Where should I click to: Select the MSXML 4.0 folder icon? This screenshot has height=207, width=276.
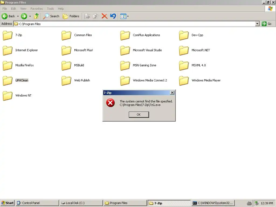pyautogui.click(x=184, y=66)
